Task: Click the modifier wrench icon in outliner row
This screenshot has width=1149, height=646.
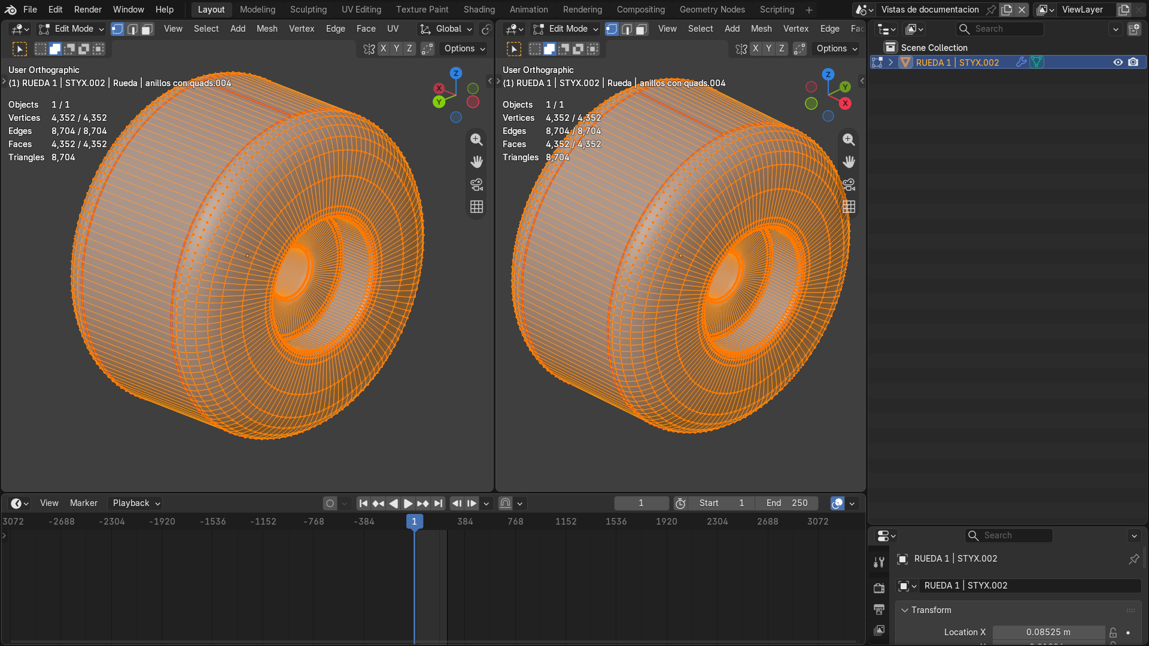Action: pos(1022,62)
